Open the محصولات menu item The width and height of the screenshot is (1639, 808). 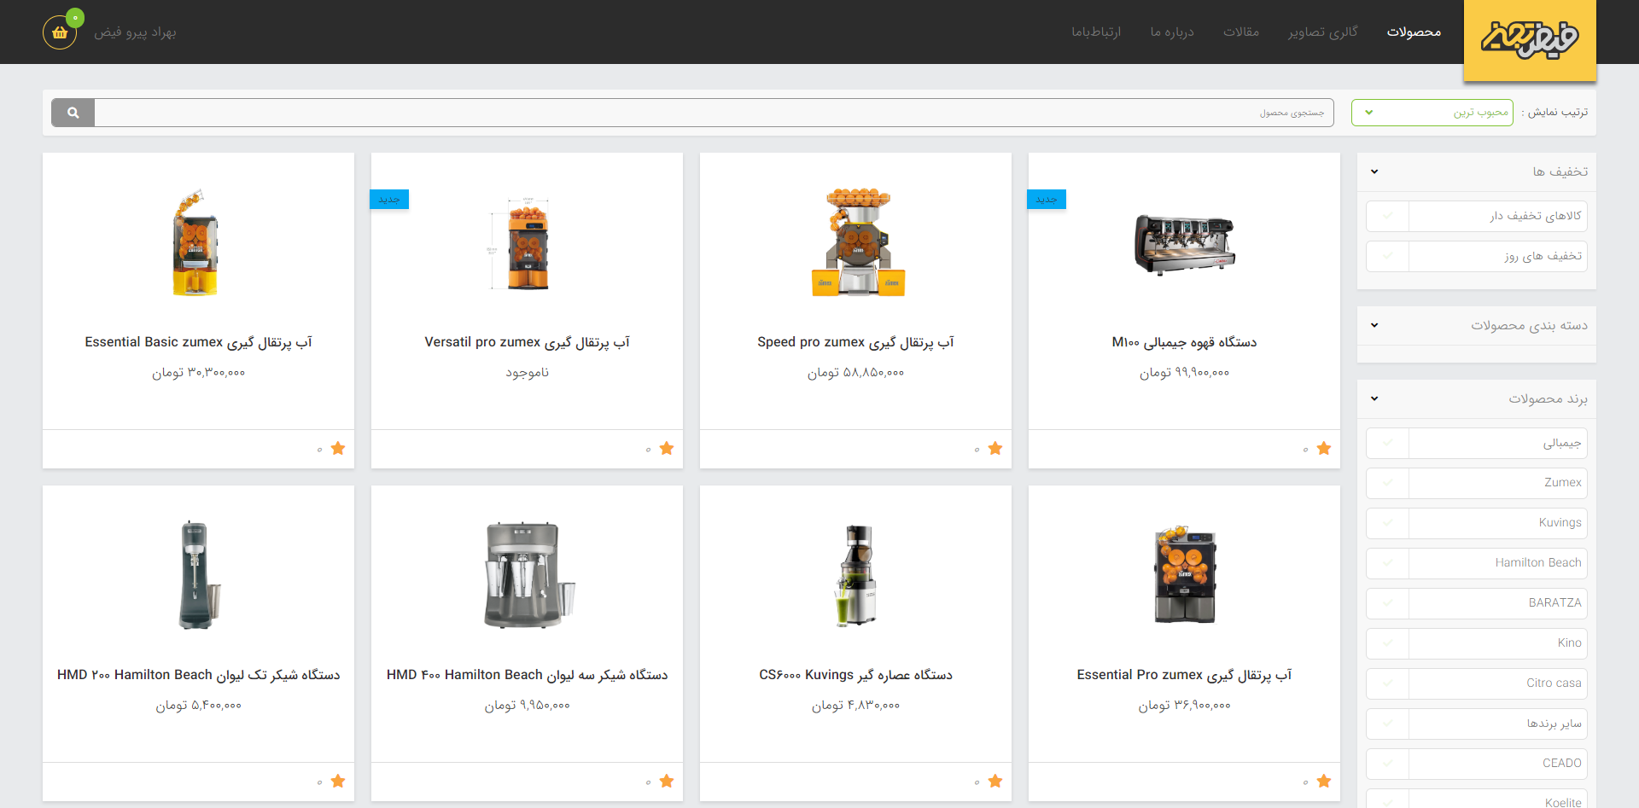[x=1414, y=32]
